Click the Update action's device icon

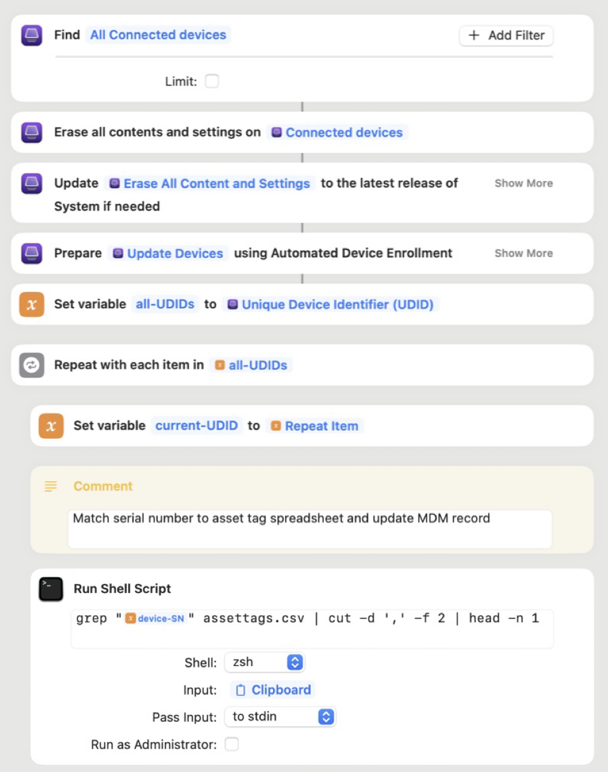(x=32, y=183)
